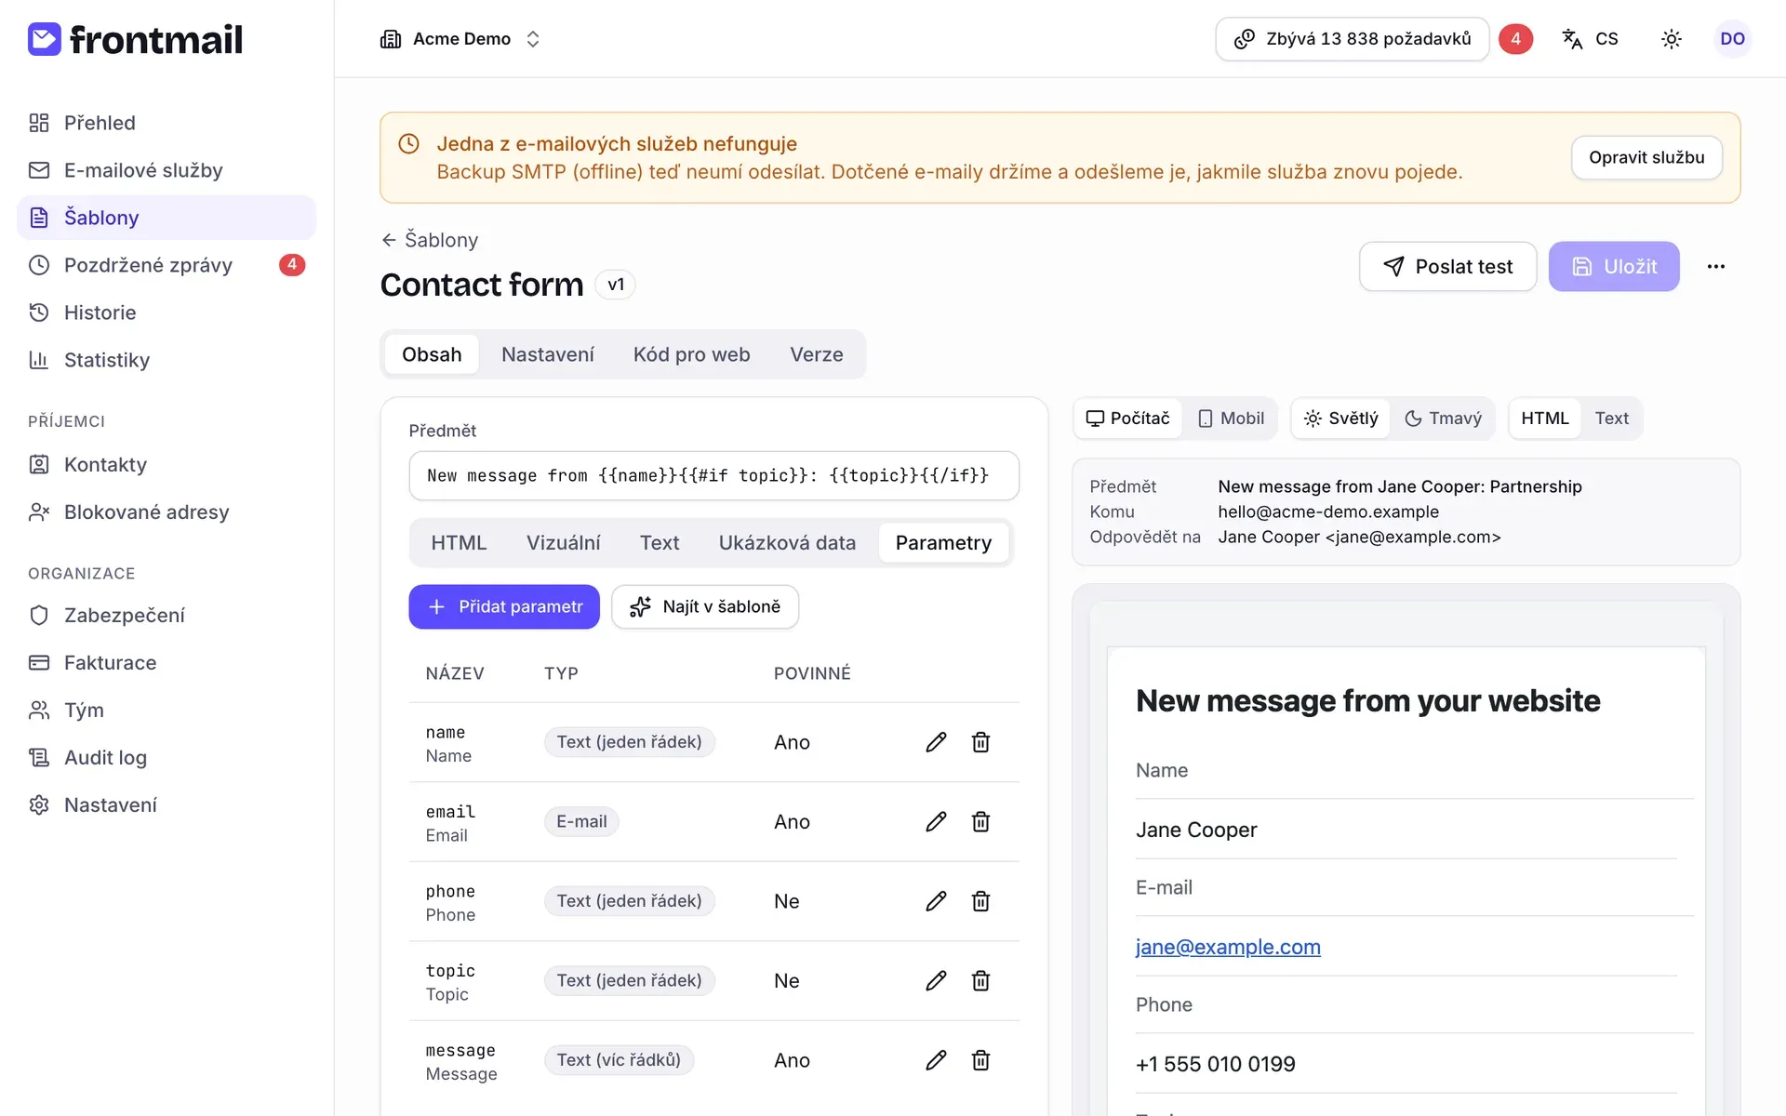Delete the topic parameter with trash icon
Viewport: 1786px width, 1116px height.
coord(980,980)
